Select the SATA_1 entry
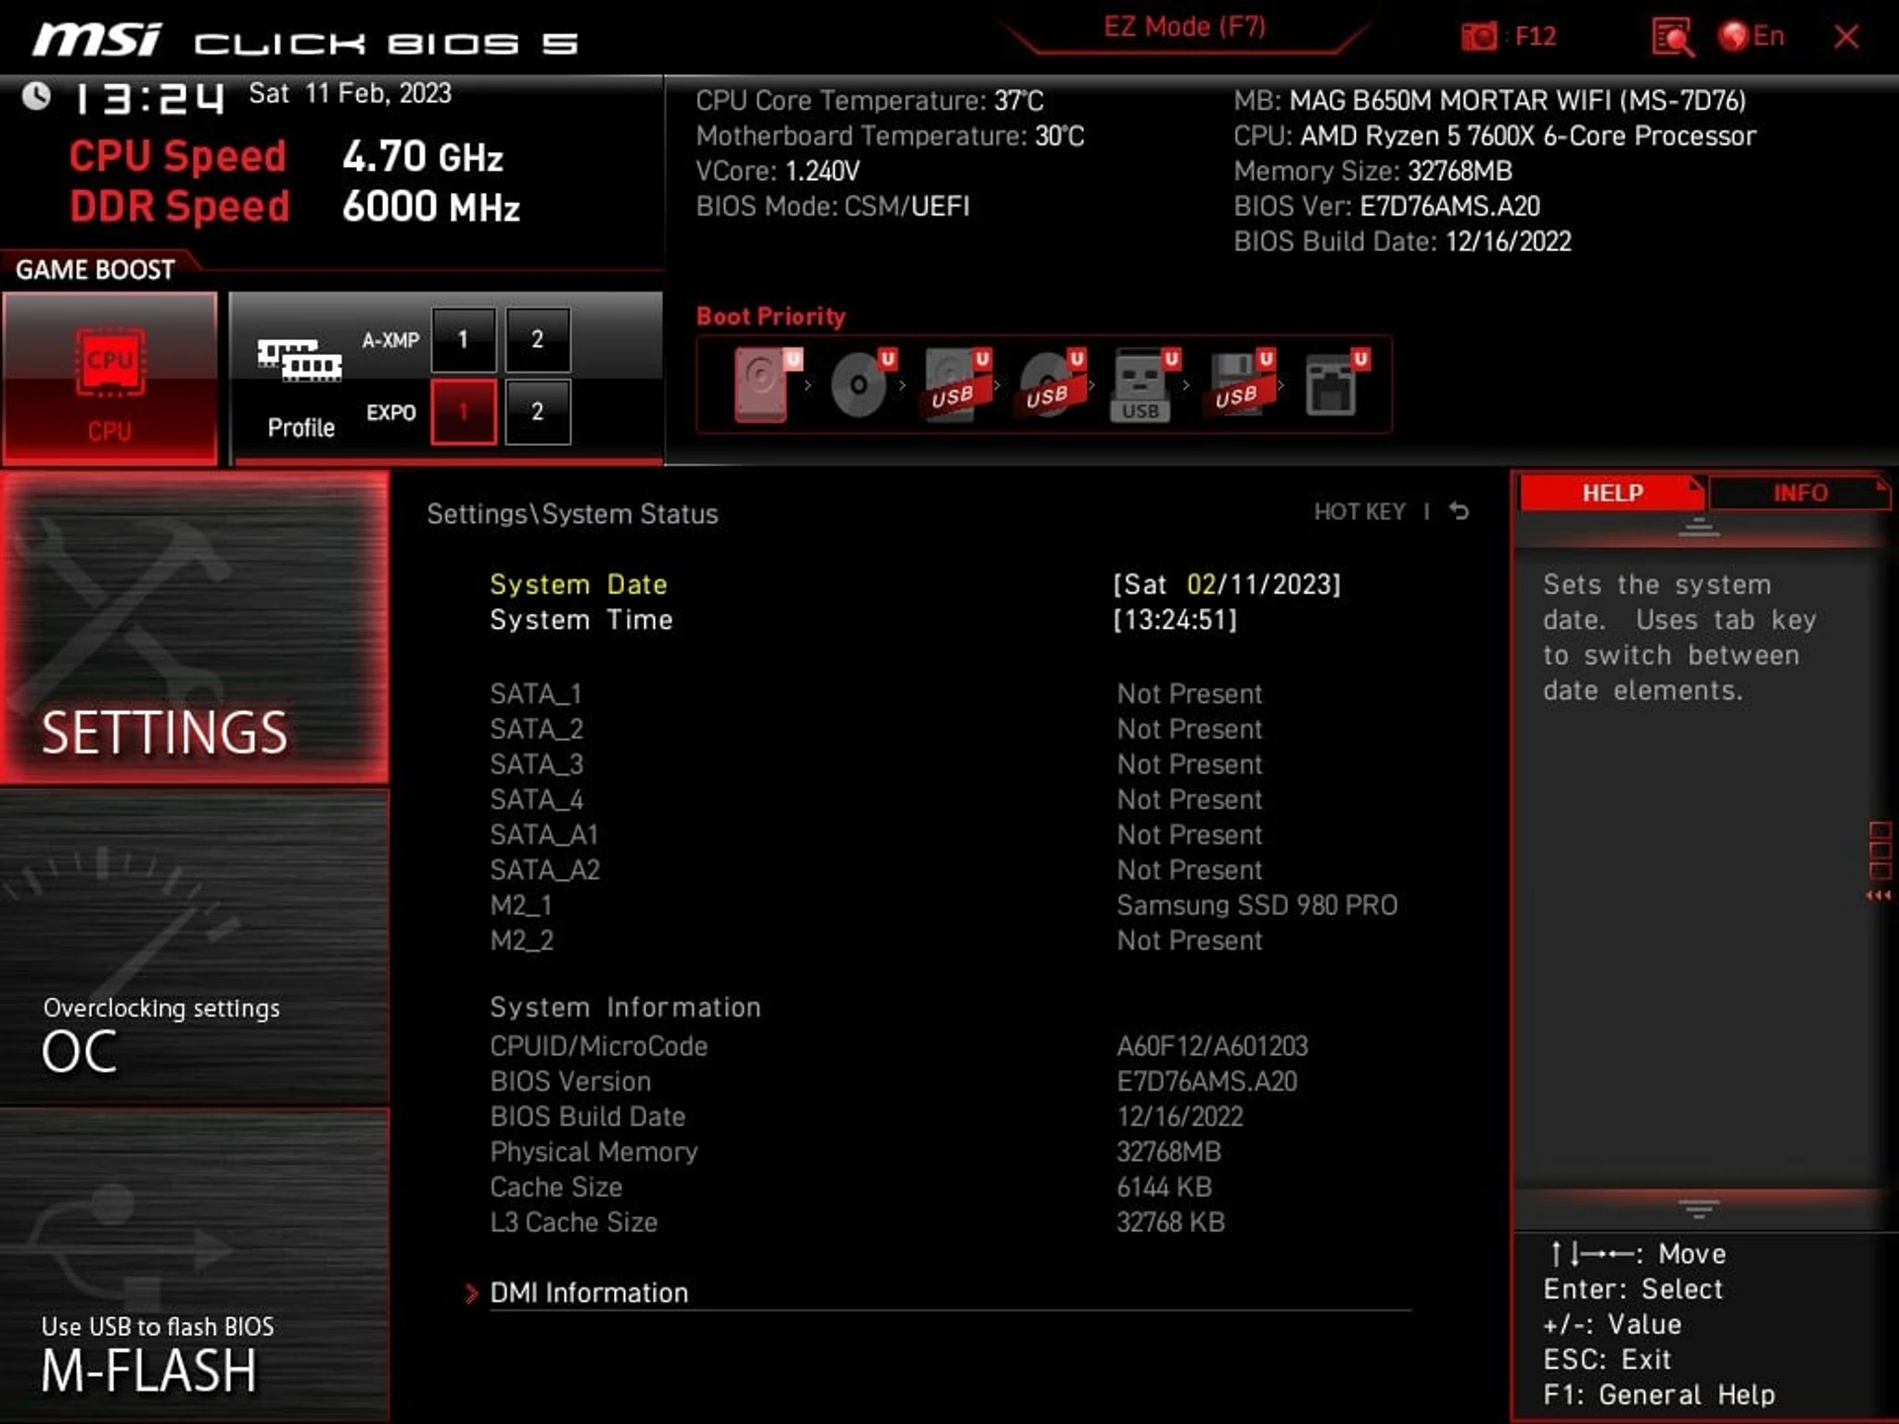This screenshot has height=1424, width=1899. [536, 694]
